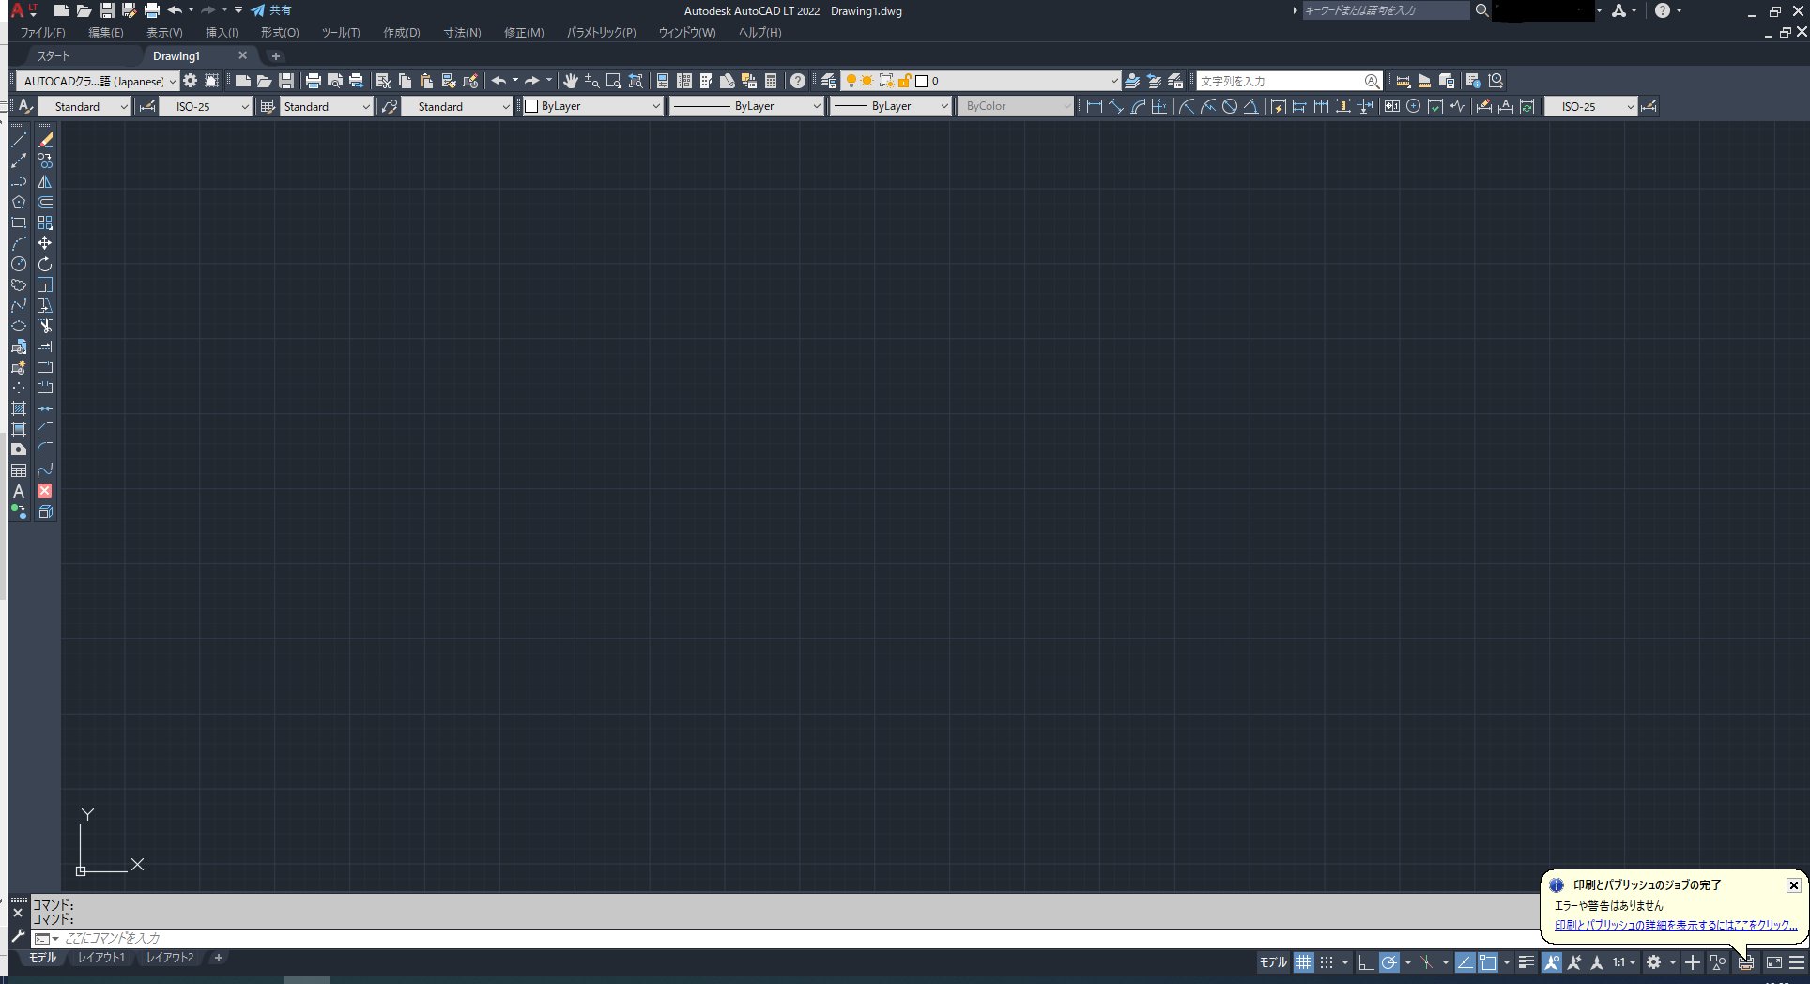Click the Help question mark toolbar icon
This screenshot has width=1810, height=984.
(x=797, y=81)
